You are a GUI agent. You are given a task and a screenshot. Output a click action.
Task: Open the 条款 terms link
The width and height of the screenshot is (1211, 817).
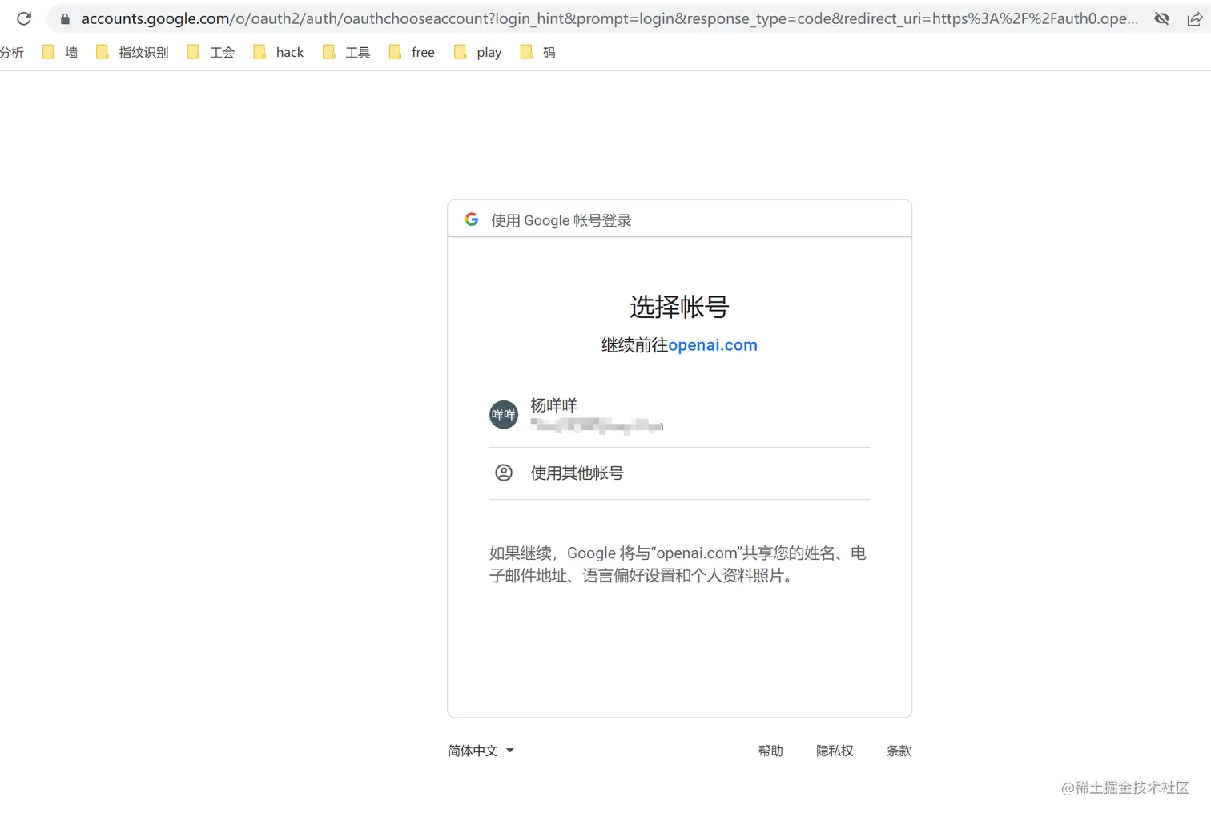[x=899, y=751]
